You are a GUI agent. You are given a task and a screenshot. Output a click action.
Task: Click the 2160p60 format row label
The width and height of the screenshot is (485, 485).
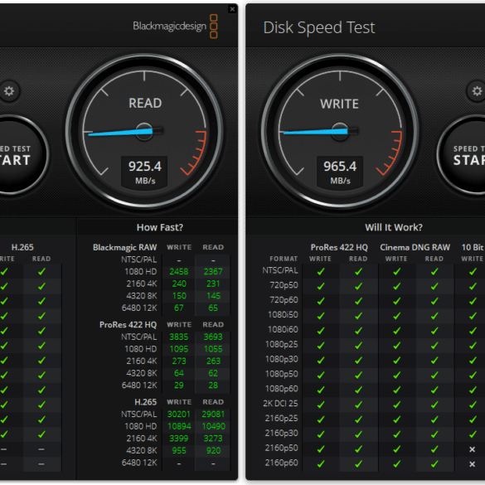click(x=282, y=463)
